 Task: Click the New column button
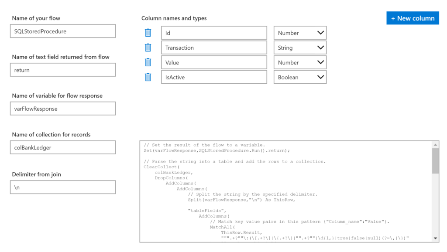tap(413, 18)
